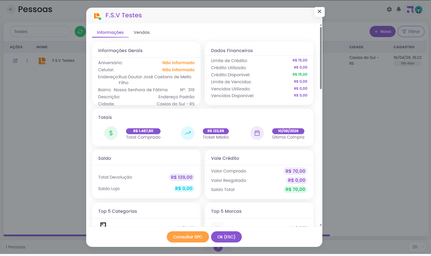Close the F.S.V Testes dialog
431x256 pixels.
[x=319, y=12]
